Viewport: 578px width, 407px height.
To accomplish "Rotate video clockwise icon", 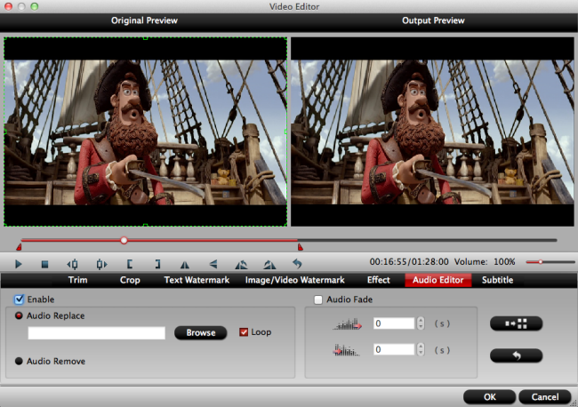I will point(269,264).
